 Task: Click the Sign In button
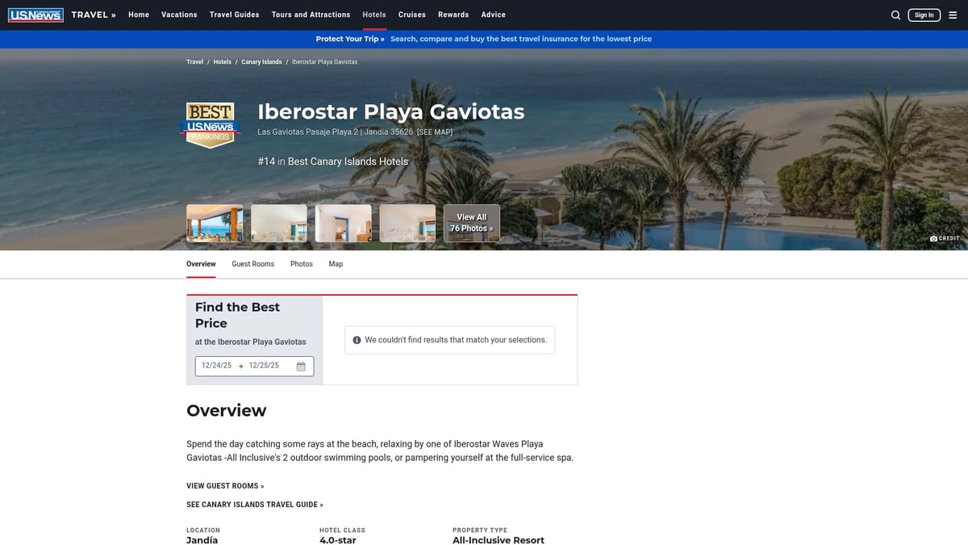pyautogui.click(x=924, y=14)
